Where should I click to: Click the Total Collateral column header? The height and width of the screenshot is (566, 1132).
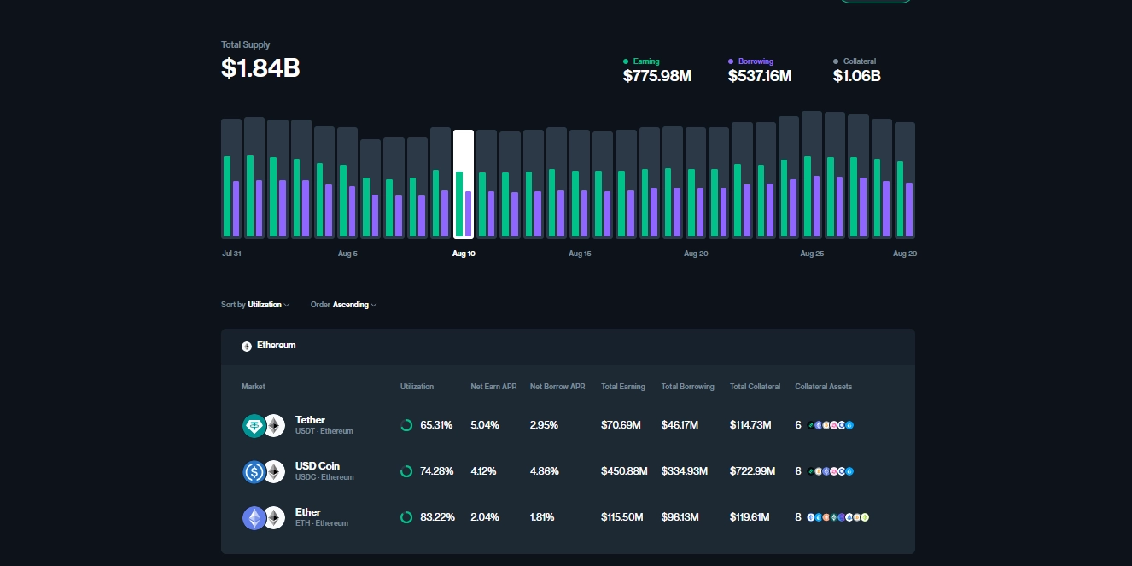[x=755, y=387]
